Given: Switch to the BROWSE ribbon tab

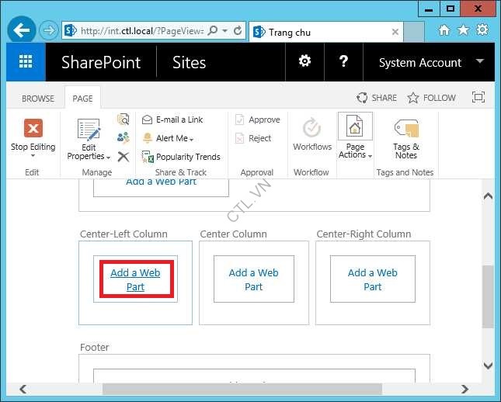Looking at the screenshot, I should tap(37, 99).
